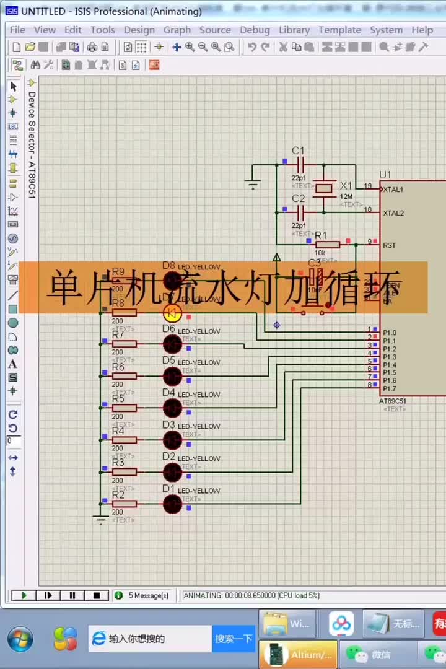Click the AT89C51 chip U1
The image size is (446, 669).
[413, 289]
